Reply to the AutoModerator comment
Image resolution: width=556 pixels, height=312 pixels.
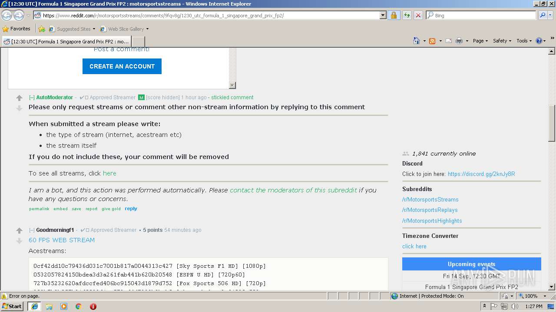pos(131,208)
